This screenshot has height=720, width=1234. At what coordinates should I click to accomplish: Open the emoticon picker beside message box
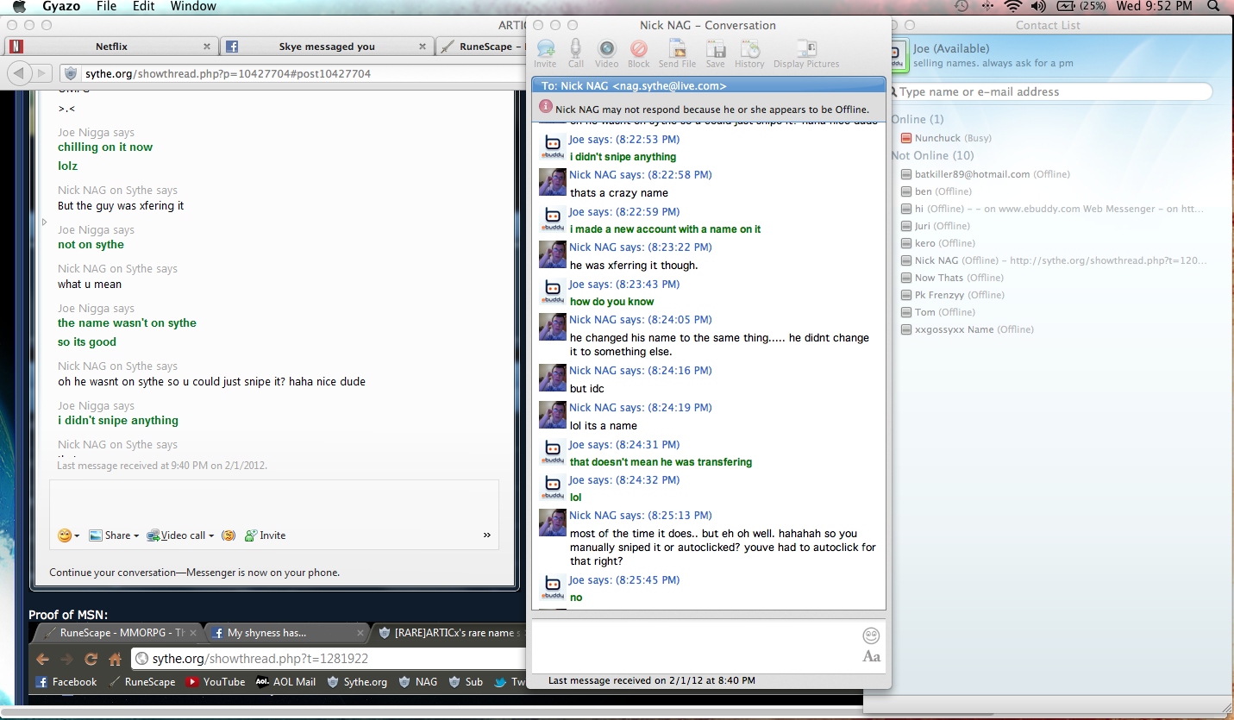(871, 635)
